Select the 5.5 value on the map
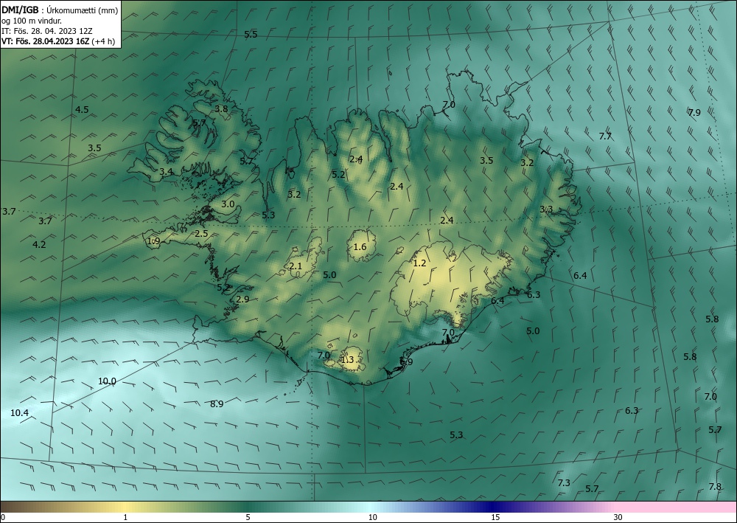Viewport: 737px width, 523px height. (x=251, y=35)
